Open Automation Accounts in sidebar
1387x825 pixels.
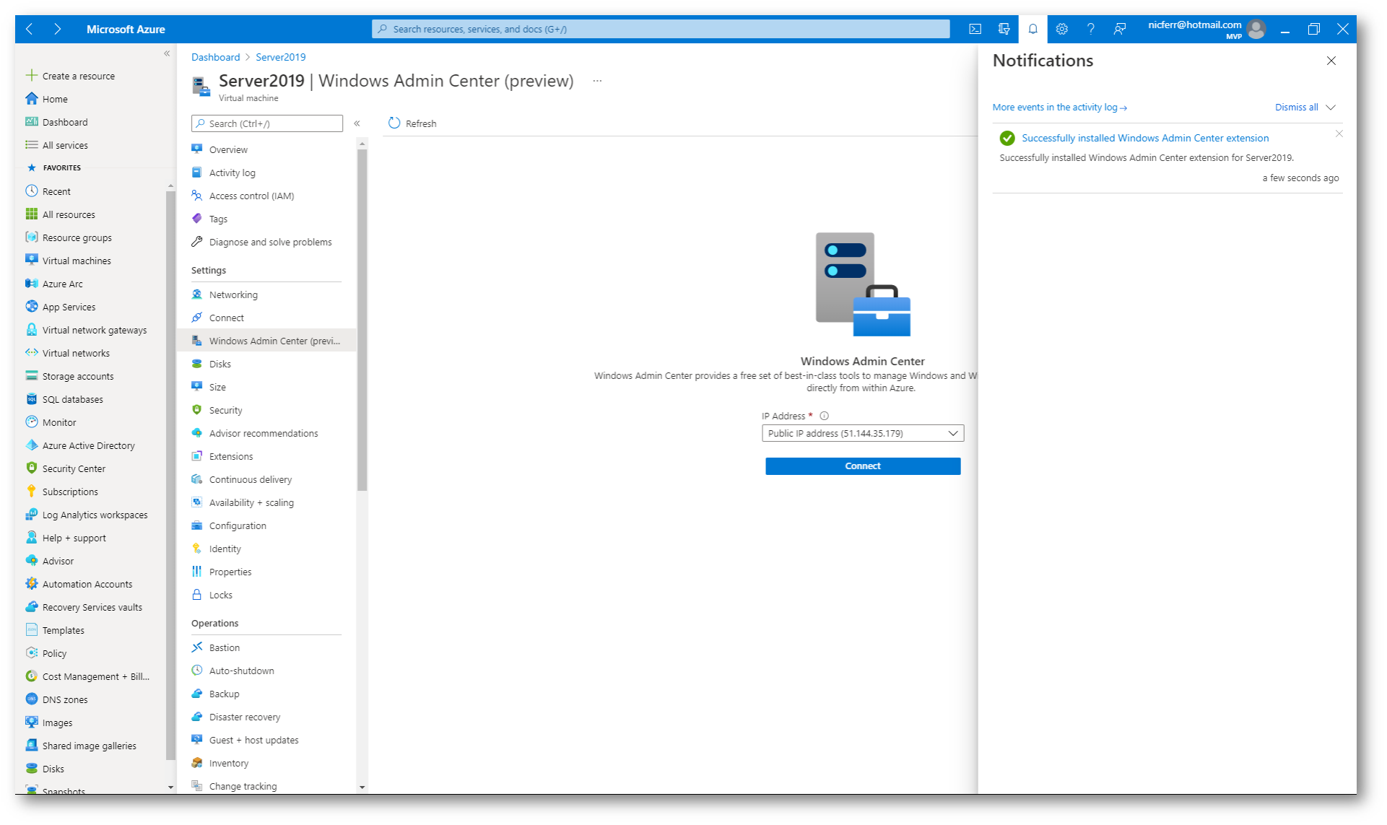[x=87, y=584]
